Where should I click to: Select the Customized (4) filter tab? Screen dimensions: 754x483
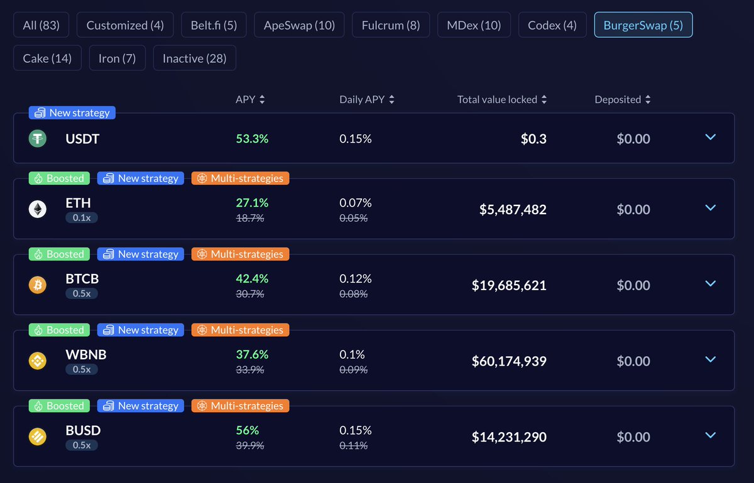(125, 25)
